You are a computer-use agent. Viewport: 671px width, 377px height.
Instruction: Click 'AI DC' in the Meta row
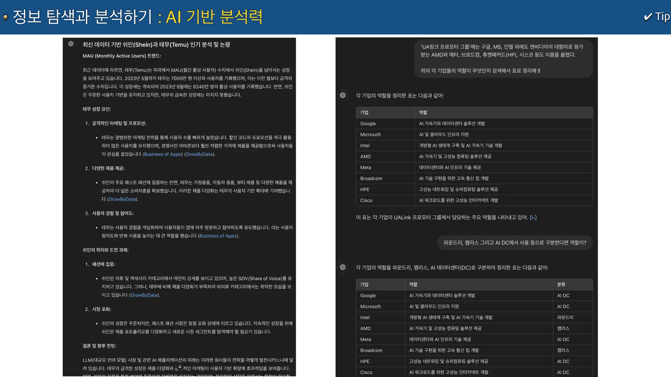pyautogui.click(x=563, y=339)
